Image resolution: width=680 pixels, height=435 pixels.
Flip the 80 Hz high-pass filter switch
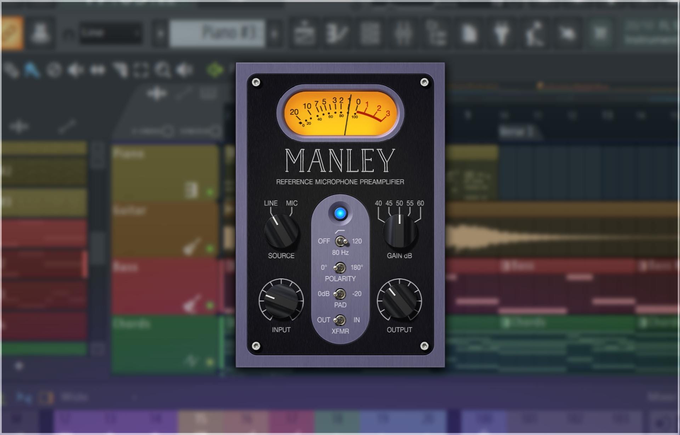tap(341, 241)
